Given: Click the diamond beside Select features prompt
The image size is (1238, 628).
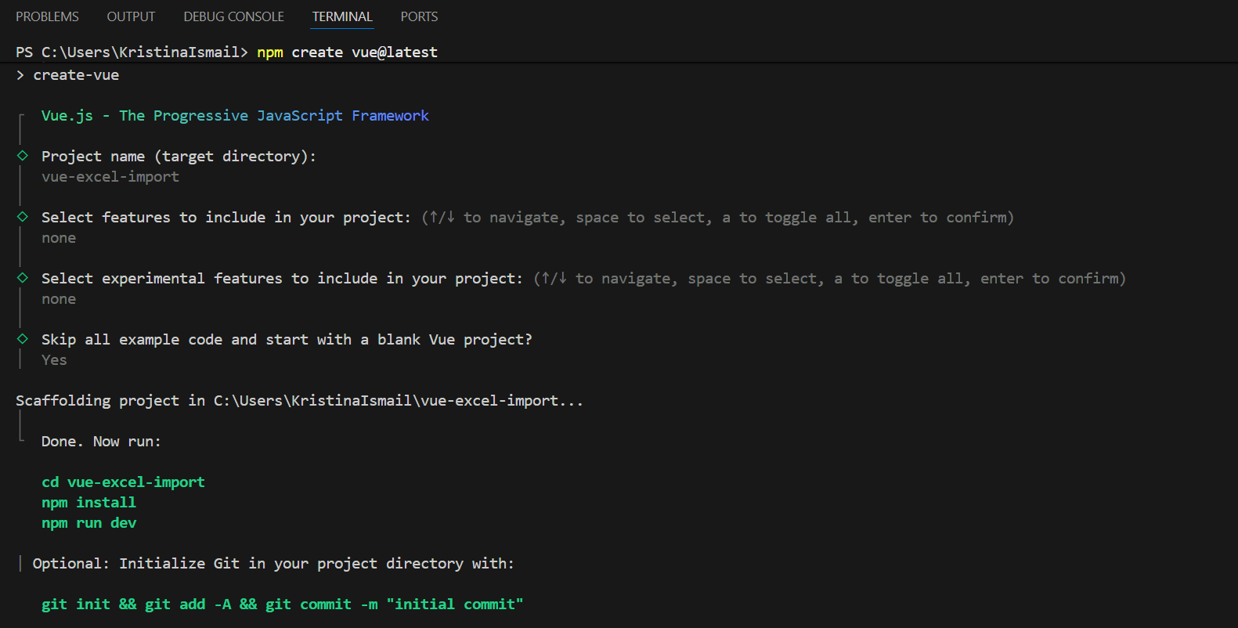Looking at the screenshot, I should (x=23, y=217).
